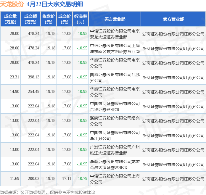206x195 pixels.
Task: Click the 4月22日大宗交易明细 title text
Action: pyautogui.click(x=55, y=4)
